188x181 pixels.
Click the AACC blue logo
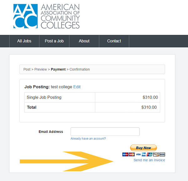(25, 16)
